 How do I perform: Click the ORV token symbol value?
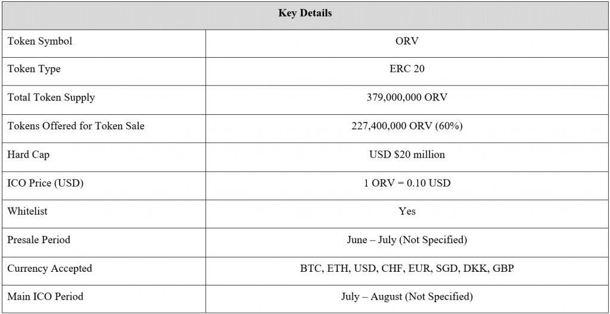[x=407, y=41]
